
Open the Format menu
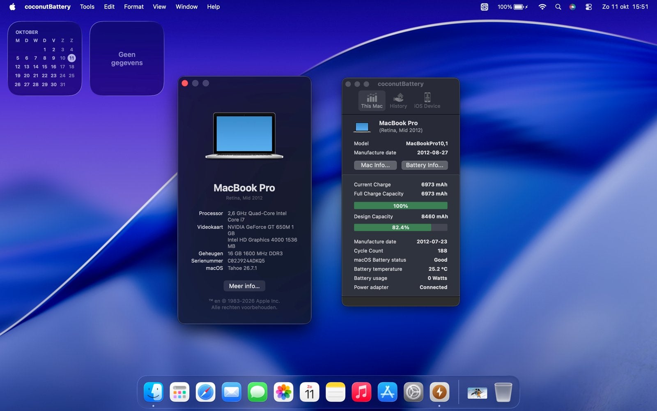coord(134,7)
